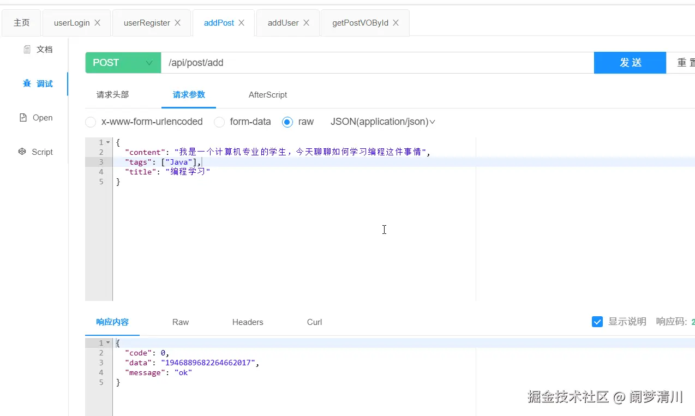Open the 请求参数 tab
Screen dimensions: 695x416
(189, 94)
